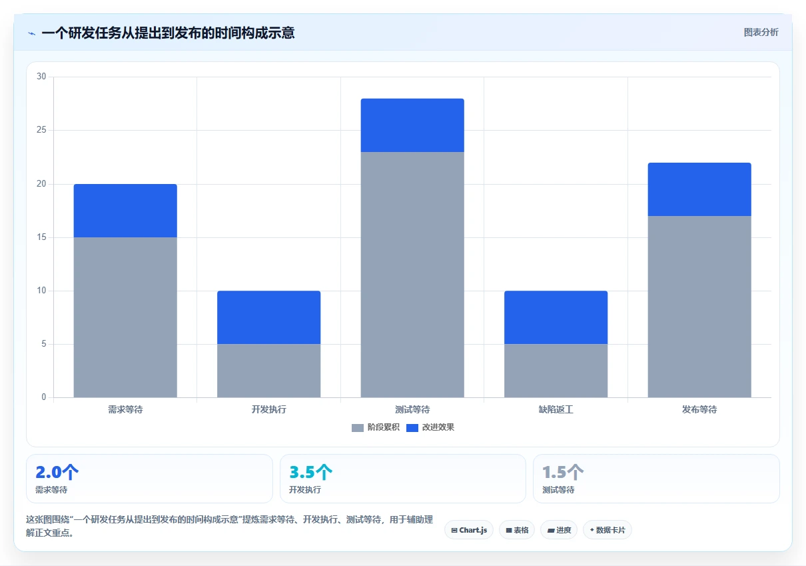
Task: Click the gray bar segment for 需求等待
Action: tap(125, 317)
